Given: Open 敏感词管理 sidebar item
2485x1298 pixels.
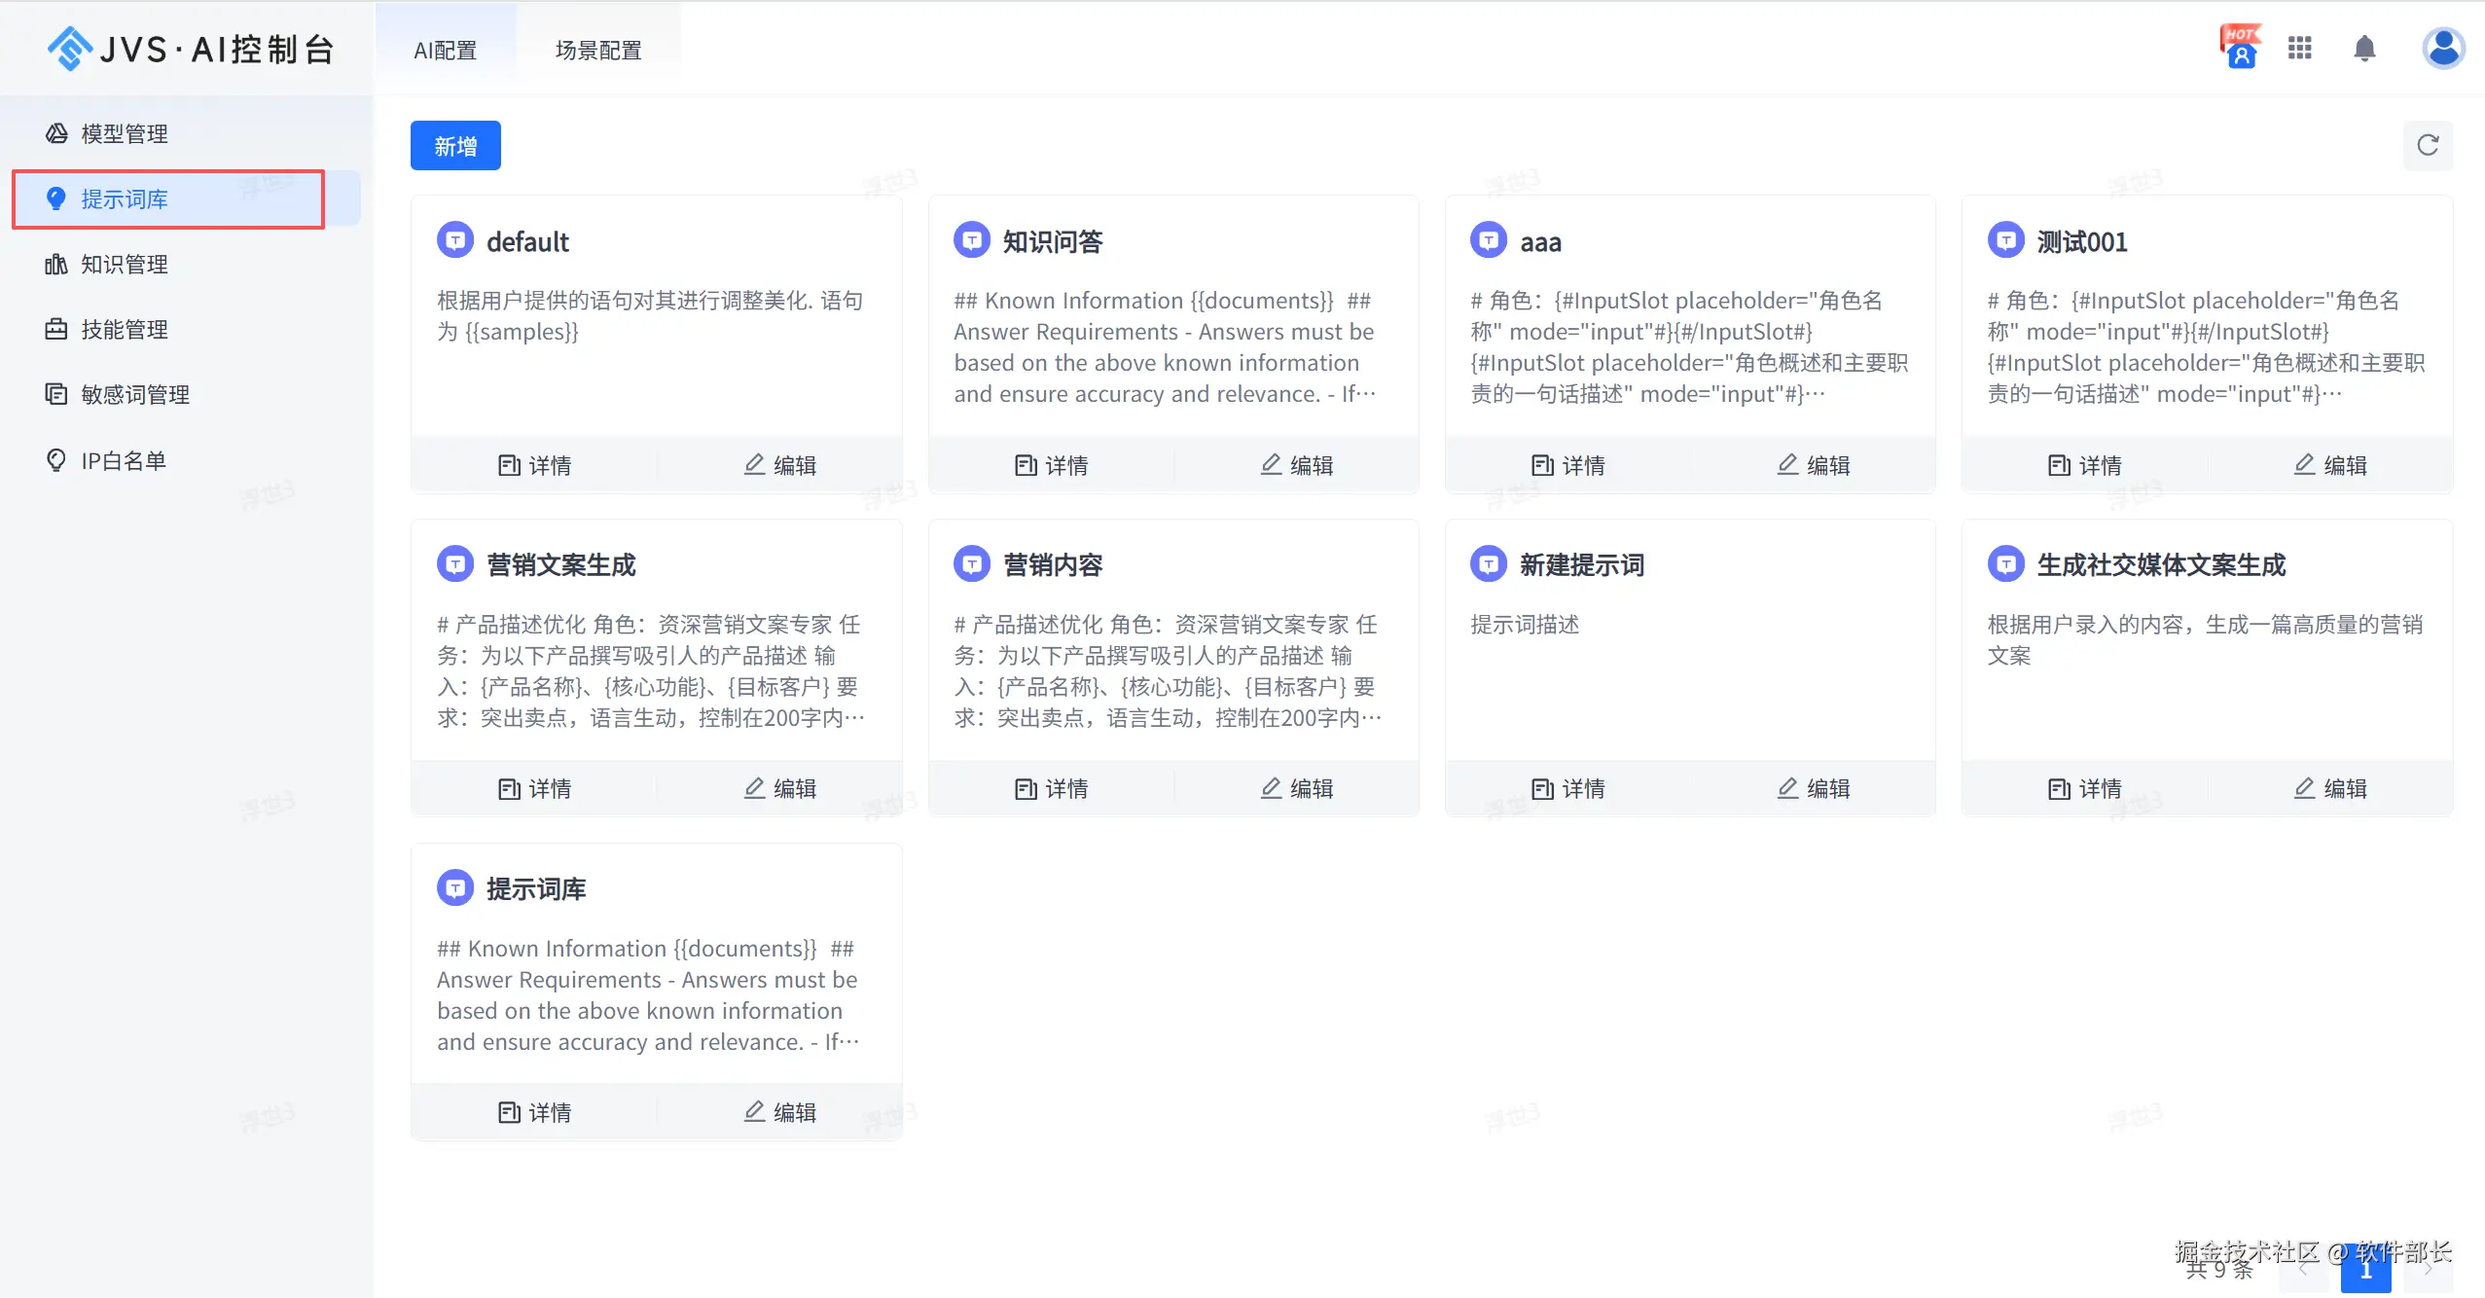Looking at the screenshot, I should 134,394.
